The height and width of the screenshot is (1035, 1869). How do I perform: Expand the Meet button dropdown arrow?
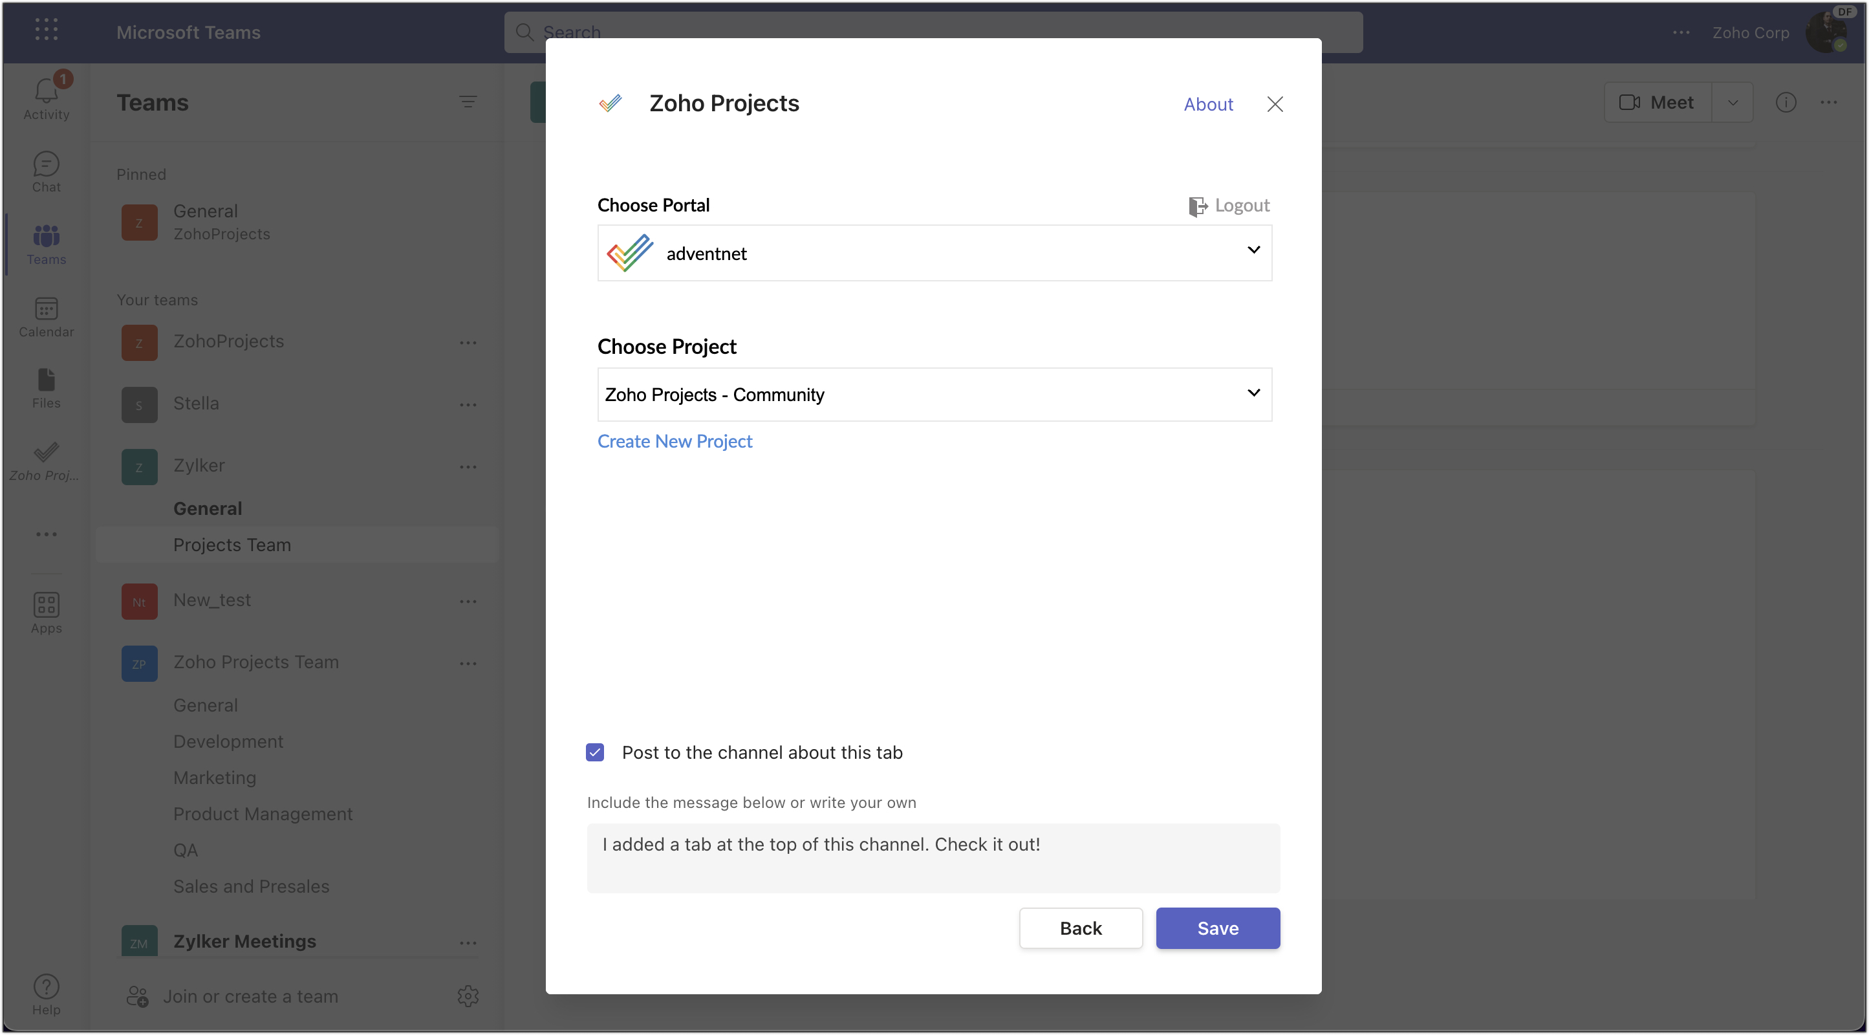pos(1733,103)
